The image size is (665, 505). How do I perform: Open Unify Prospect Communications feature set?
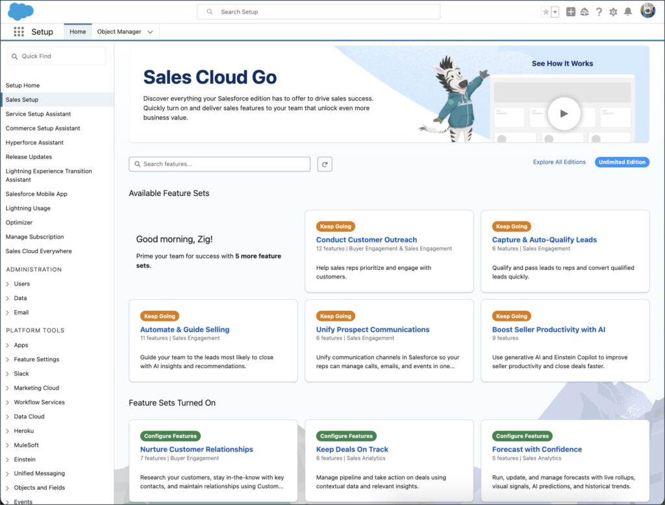point(372,330)
